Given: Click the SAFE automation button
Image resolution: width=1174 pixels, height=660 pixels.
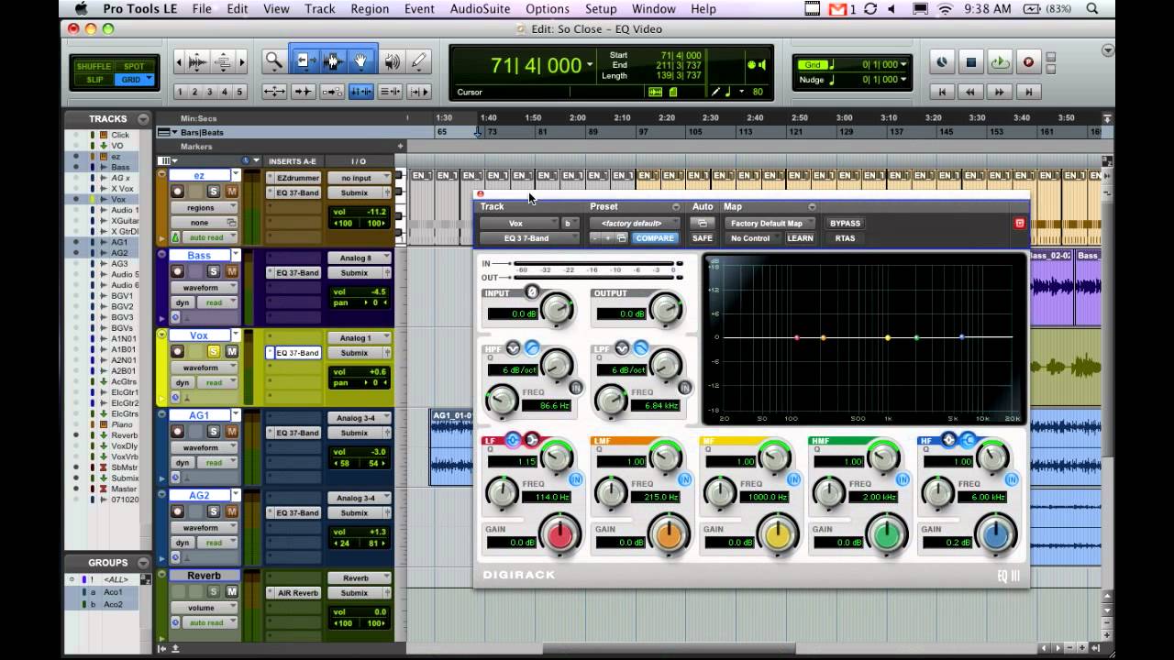Looking at the screenshot, I should (x=703, y=238).
